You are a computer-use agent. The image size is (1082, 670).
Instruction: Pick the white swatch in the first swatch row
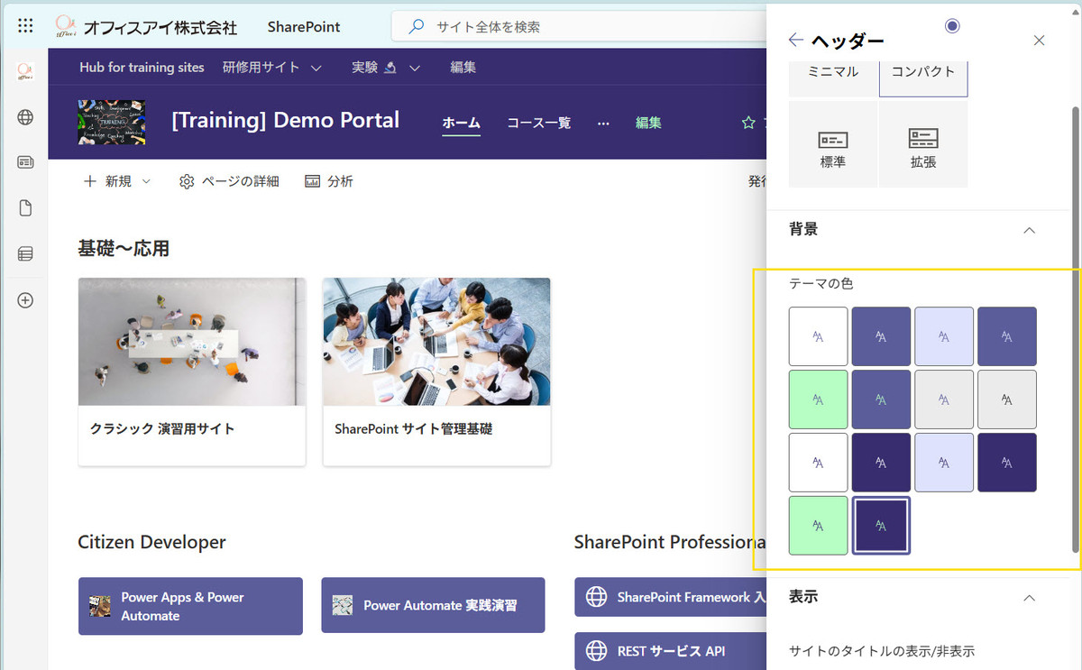818,336
